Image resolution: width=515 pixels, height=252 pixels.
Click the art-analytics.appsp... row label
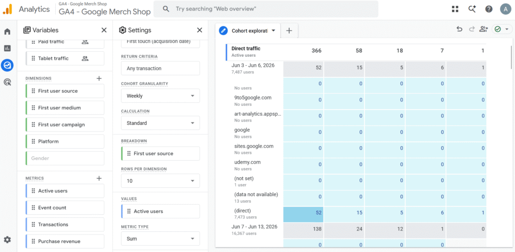[258, 114]
